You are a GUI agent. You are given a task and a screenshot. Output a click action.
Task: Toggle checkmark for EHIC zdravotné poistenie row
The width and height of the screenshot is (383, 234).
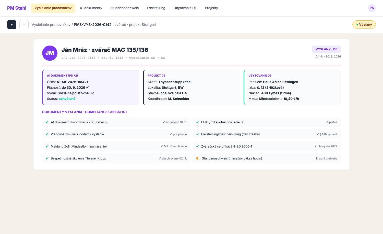click(x=198, y=122)
